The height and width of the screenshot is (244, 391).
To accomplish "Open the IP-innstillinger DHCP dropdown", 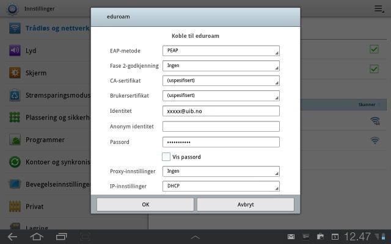I will [221, 186].
